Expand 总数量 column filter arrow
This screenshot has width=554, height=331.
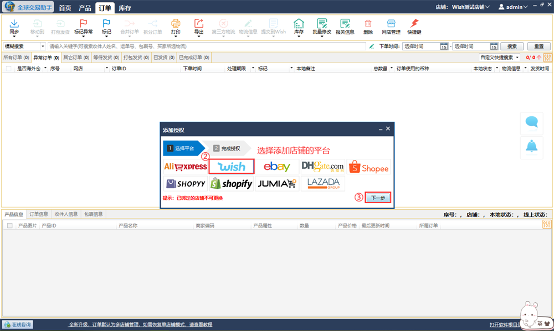click(x=392, y=68)
